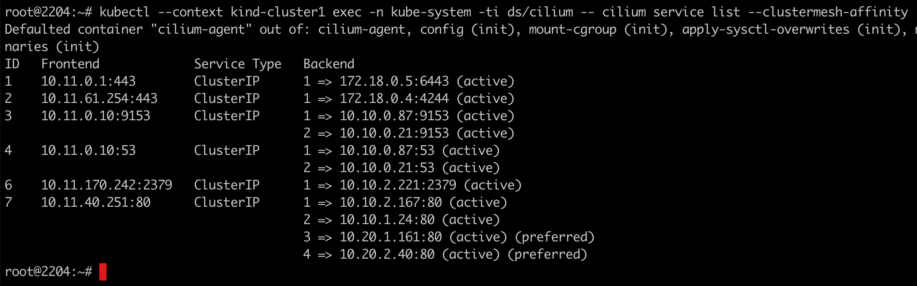Click ClusterIP for service ID 7

pyautogui.click(x=227, y=203)
